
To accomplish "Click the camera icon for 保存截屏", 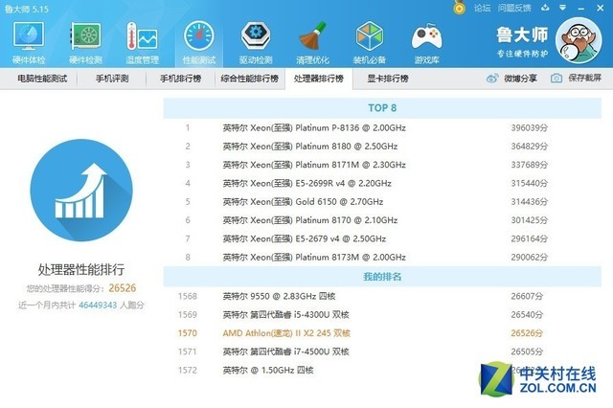I will [556, 79].
